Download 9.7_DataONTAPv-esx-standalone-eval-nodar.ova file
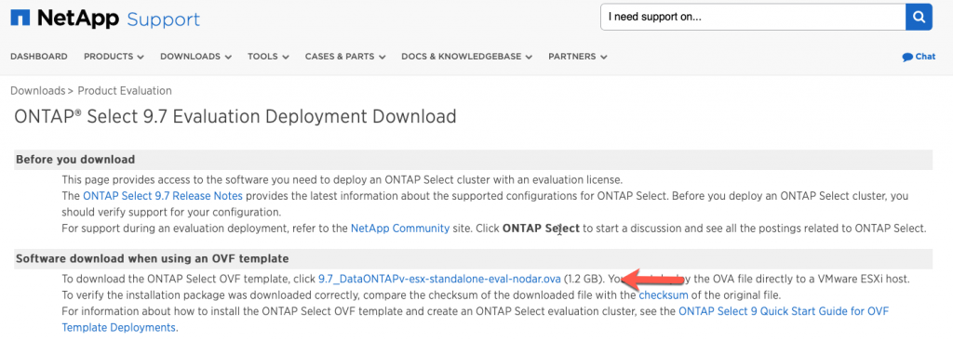 pos(439,280)
